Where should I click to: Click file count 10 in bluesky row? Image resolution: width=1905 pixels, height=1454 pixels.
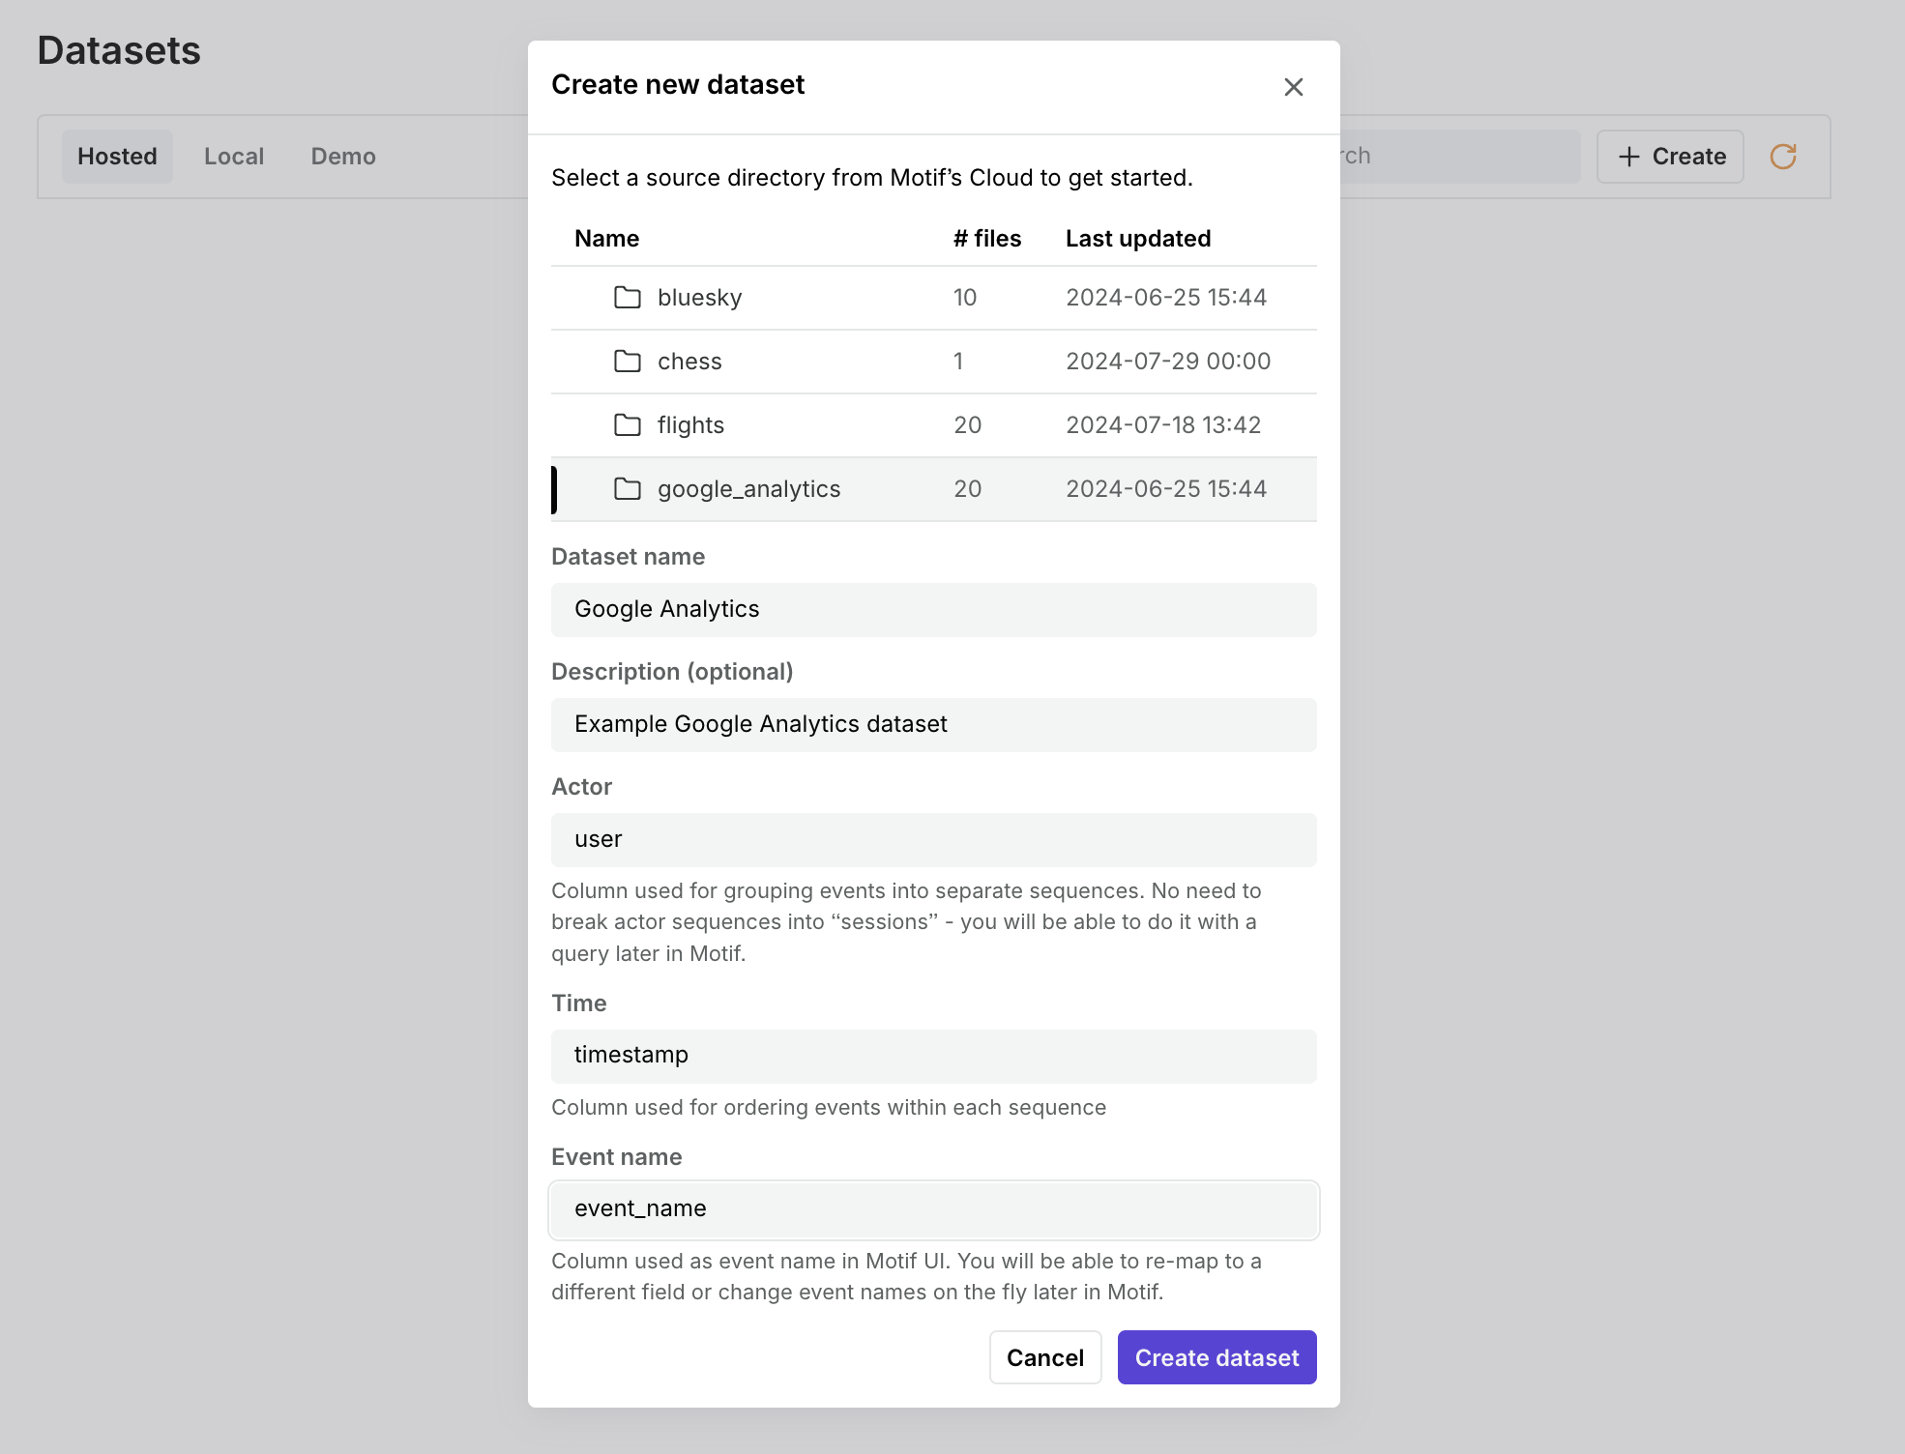click(965, 298)
